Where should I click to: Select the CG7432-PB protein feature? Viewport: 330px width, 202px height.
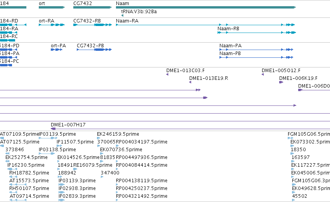point(90,46)
